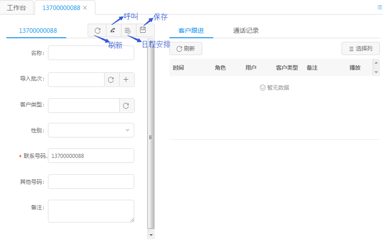Click the refresh icon in the customer toolbar

pos(97,30)
